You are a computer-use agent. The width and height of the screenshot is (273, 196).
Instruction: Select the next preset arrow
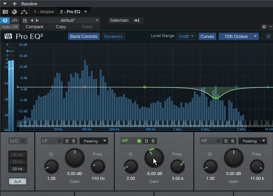(x=37, y=20)
